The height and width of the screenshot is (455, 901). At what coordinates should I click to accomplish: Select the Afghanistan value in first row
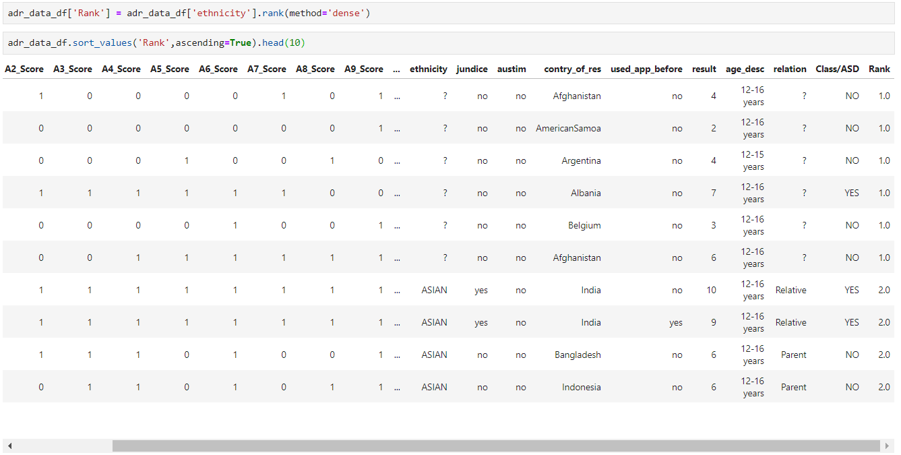[577, 95]
